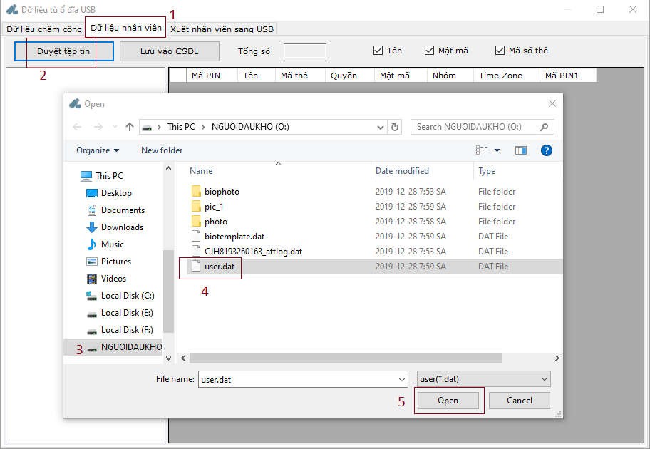
Task: Open the Organize dropdown menu
Action: tap(98, 150)
